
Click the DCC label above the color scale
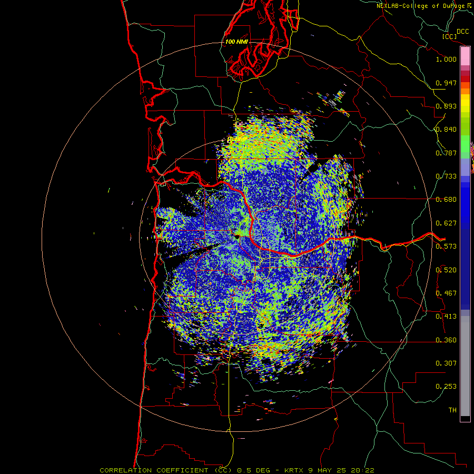463,32
